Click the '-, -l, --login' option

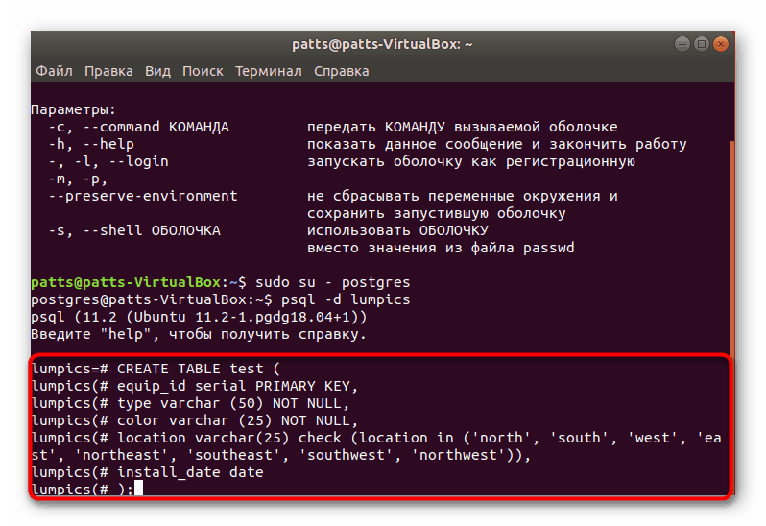(x=108, y=161)
